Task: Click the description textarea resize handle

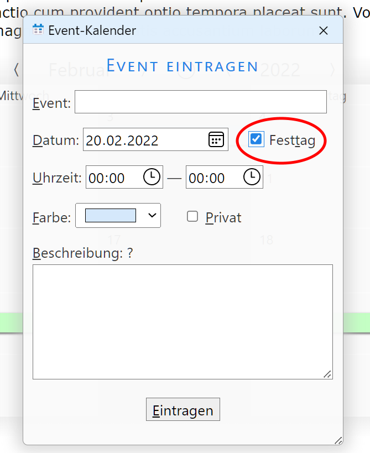Action: [328, 374]
